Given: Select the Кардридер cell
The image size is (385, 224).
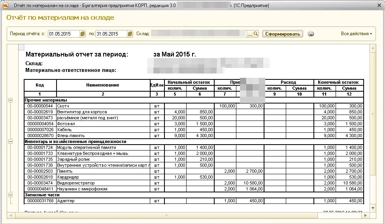Looking at the screenshot, I should click(103, 177).
